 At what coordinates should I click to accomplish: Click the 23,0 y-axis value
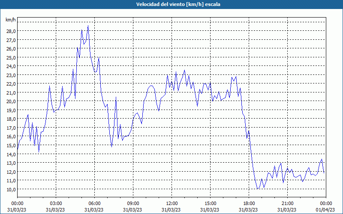11,75
